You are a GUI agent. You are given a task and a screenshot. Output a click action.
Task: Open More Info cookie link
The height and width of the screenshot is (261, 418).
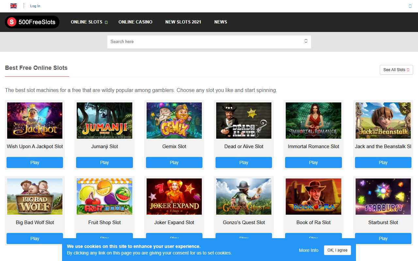(309, 250)
